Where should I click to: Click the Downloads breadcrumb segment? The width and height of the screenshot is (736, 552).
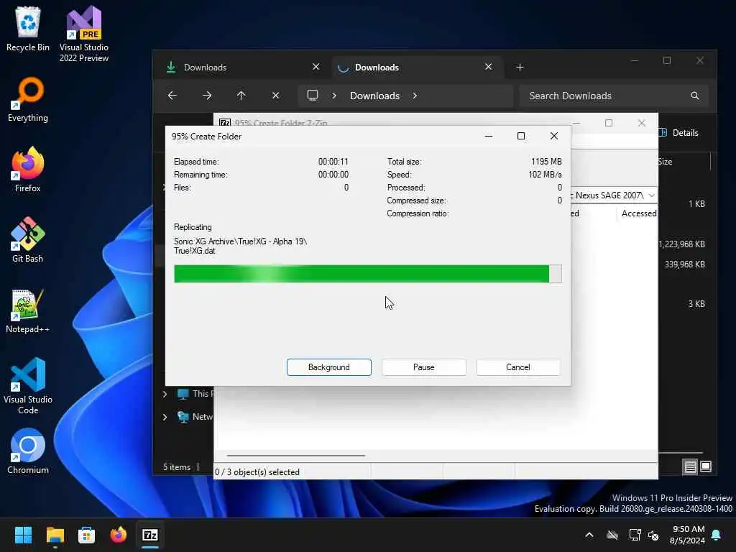[374, 96]
